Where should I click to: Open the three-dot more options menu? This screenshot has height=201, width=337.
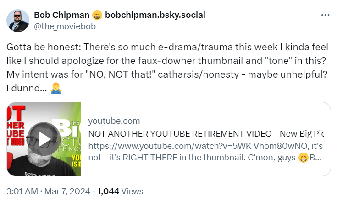[325, 15]
